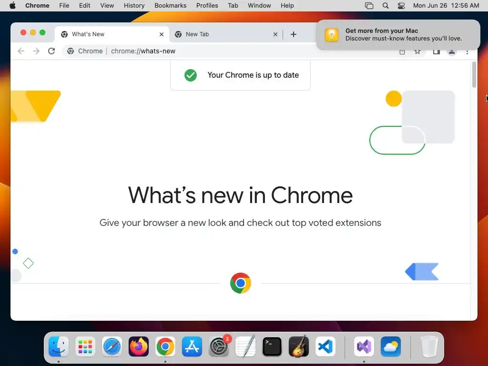Open the Help menu
The width and height of the screenshot is (488, 366).
pos(287,6)
